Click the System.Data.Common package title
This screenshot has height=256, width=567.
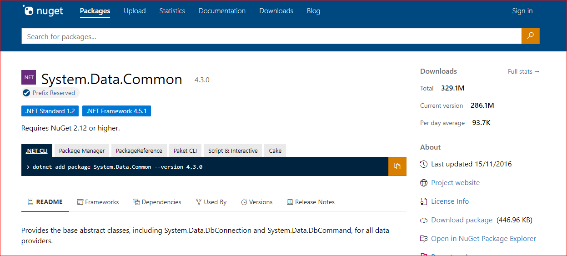point(112,79)
